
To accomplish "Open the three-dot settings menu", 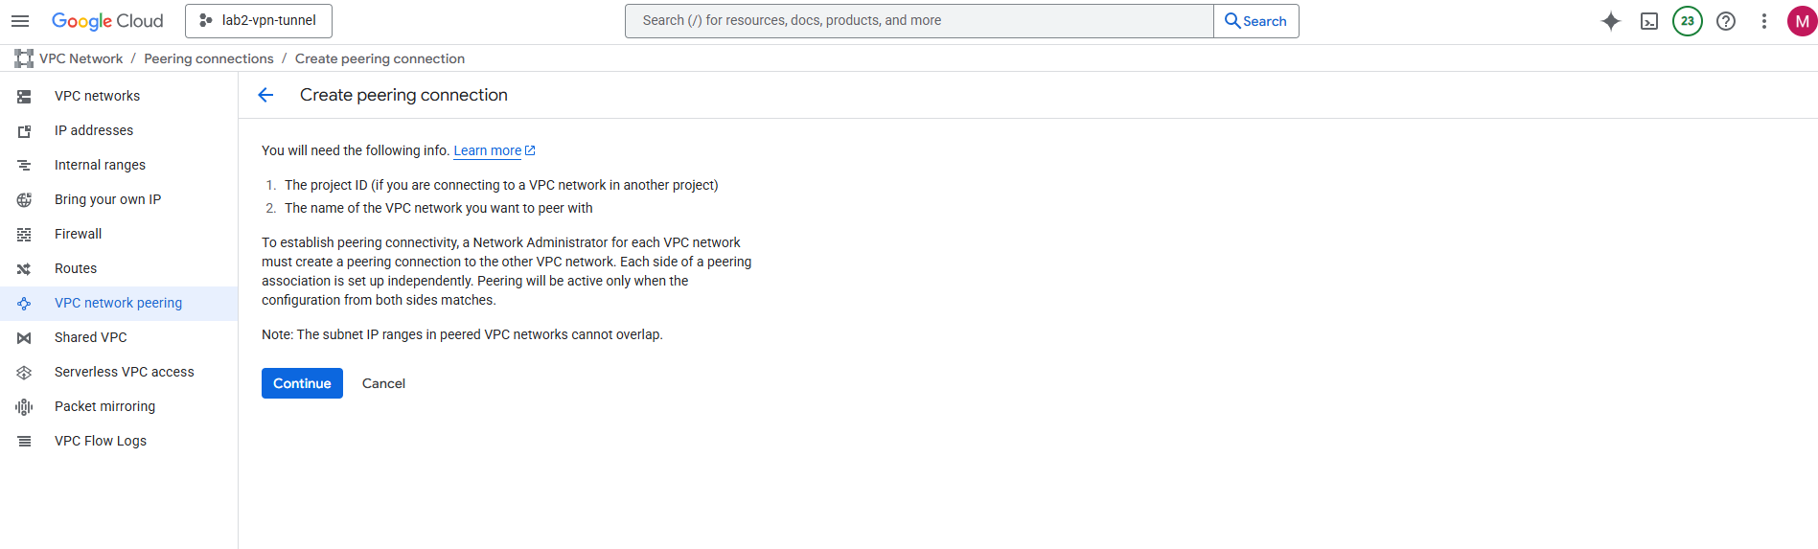I will 1764,21.
